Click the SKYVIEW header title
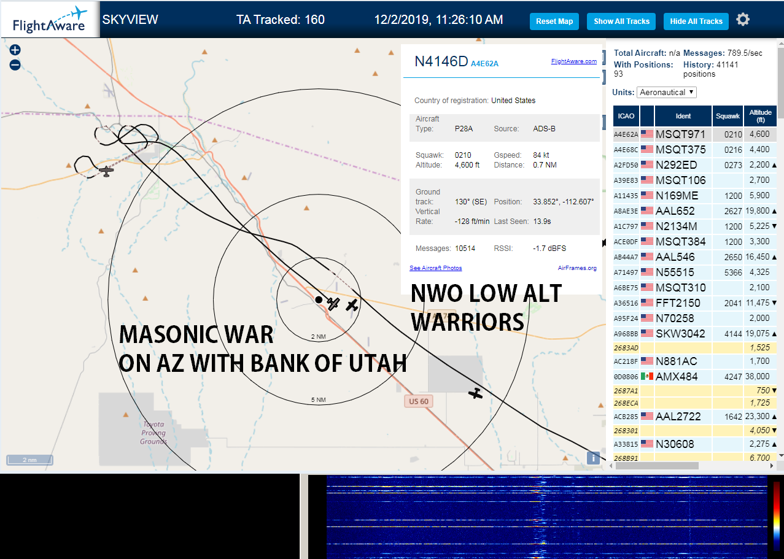The image size is (784, 559). tap(130, 20)
